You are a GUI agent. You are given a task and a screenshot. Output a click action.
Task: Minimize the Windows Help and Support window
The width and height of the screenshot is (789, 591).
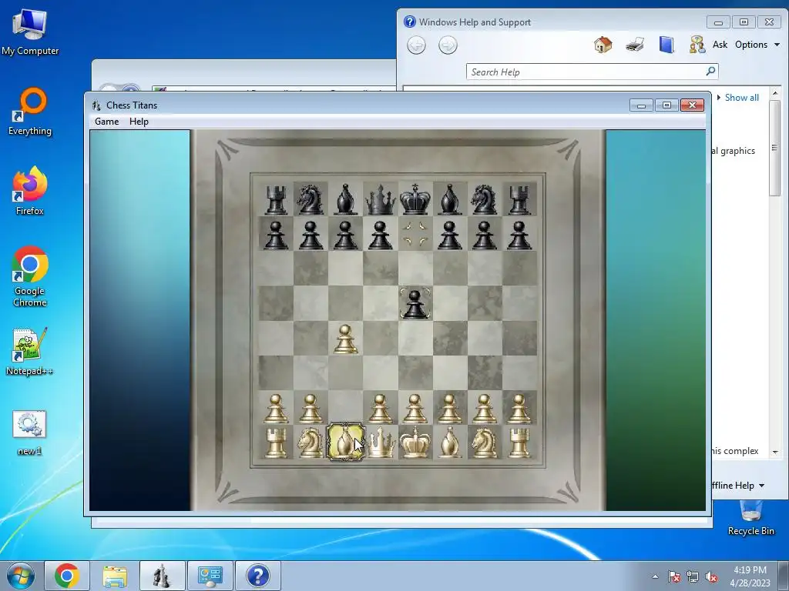(x=718, y=22)
